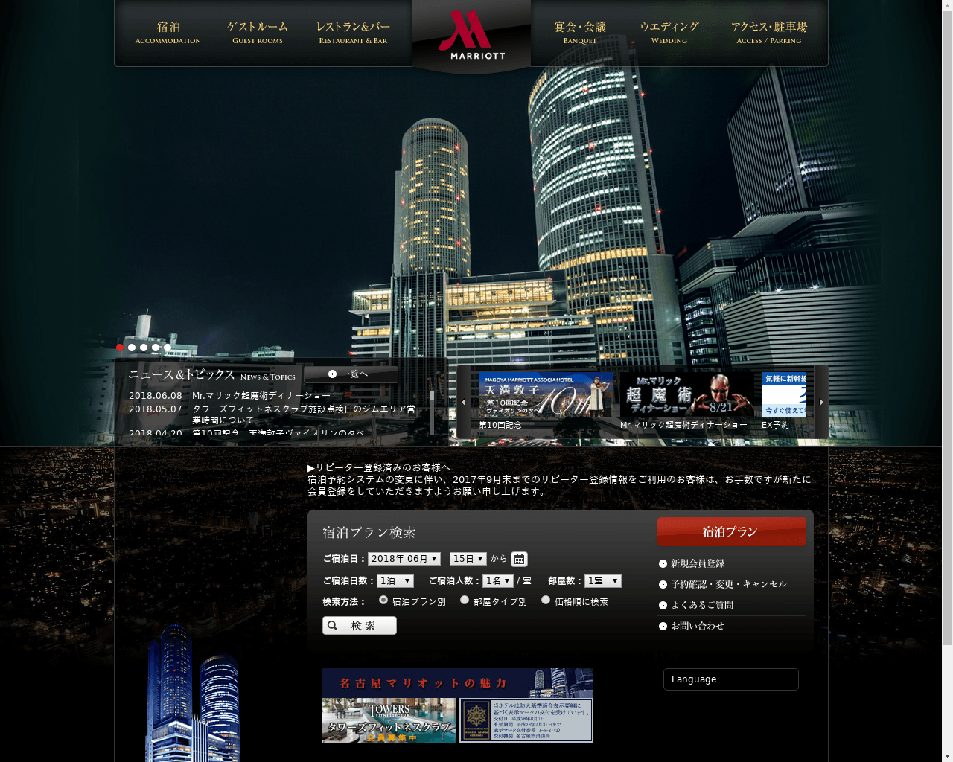Open Mr.マリック 超魔術 banner thumbnail
Viewport: 953px width, 762px height.
[687, 394]
